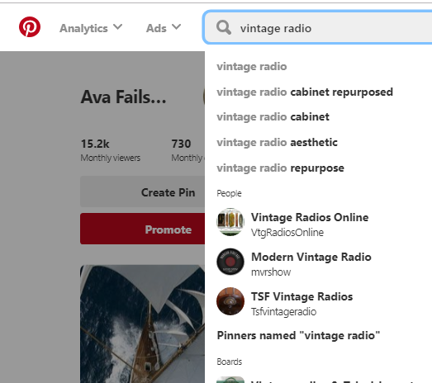Click the 730 monthly stat
432x383 pixels.
[188, 150]
